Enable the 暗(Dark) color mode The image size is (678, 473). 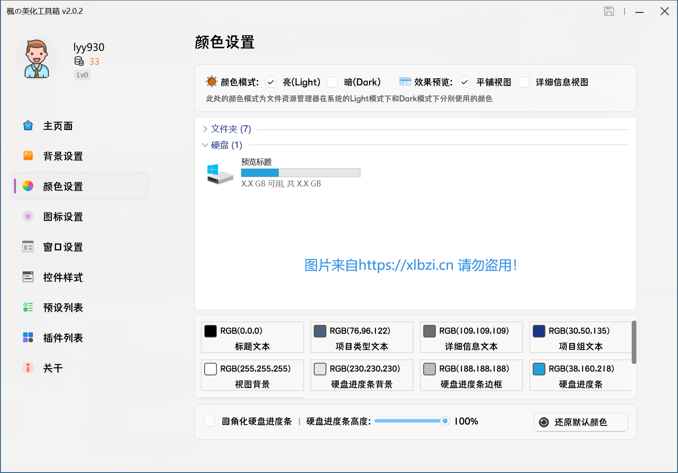pyautogui.click(x=332, y=82)
